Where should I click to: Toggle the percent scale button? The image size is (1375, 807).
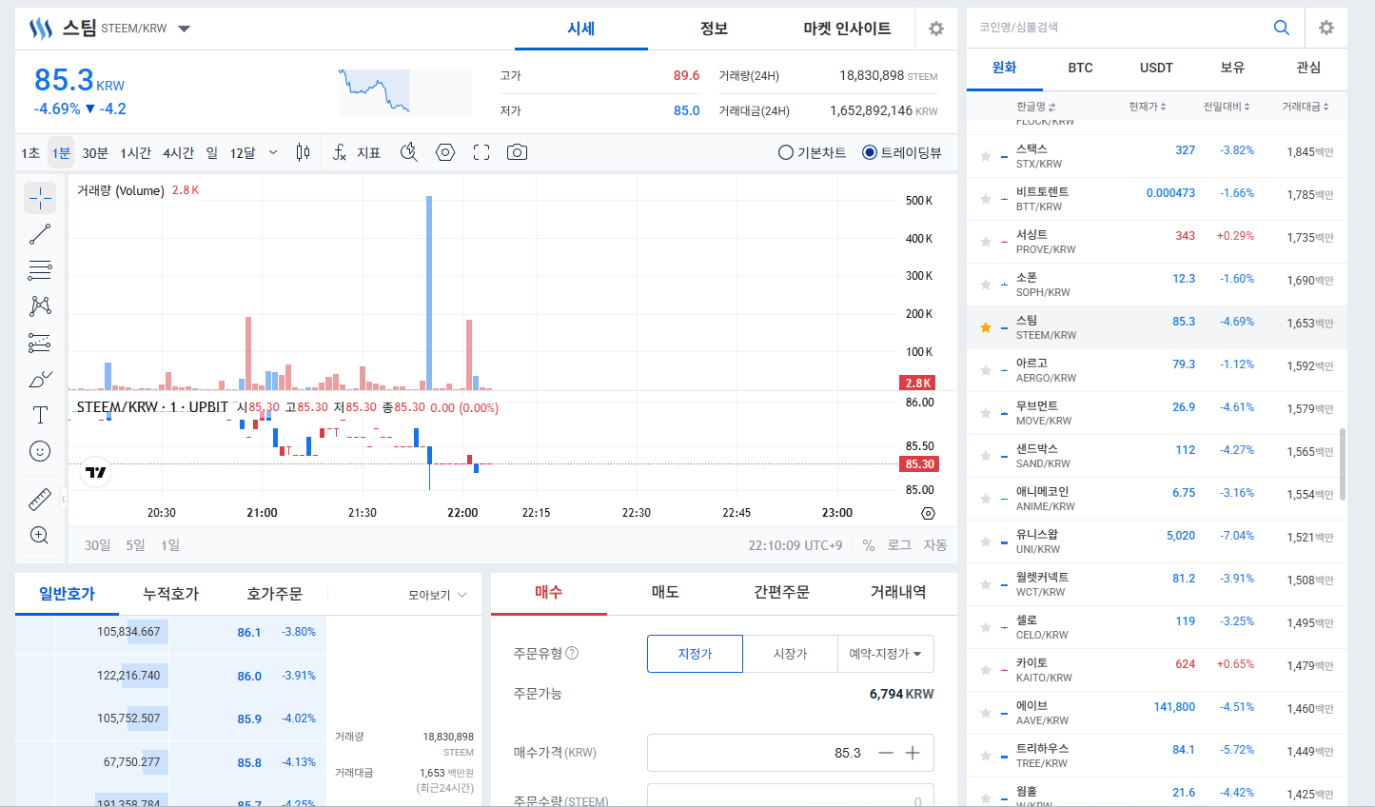pos(869,545)
